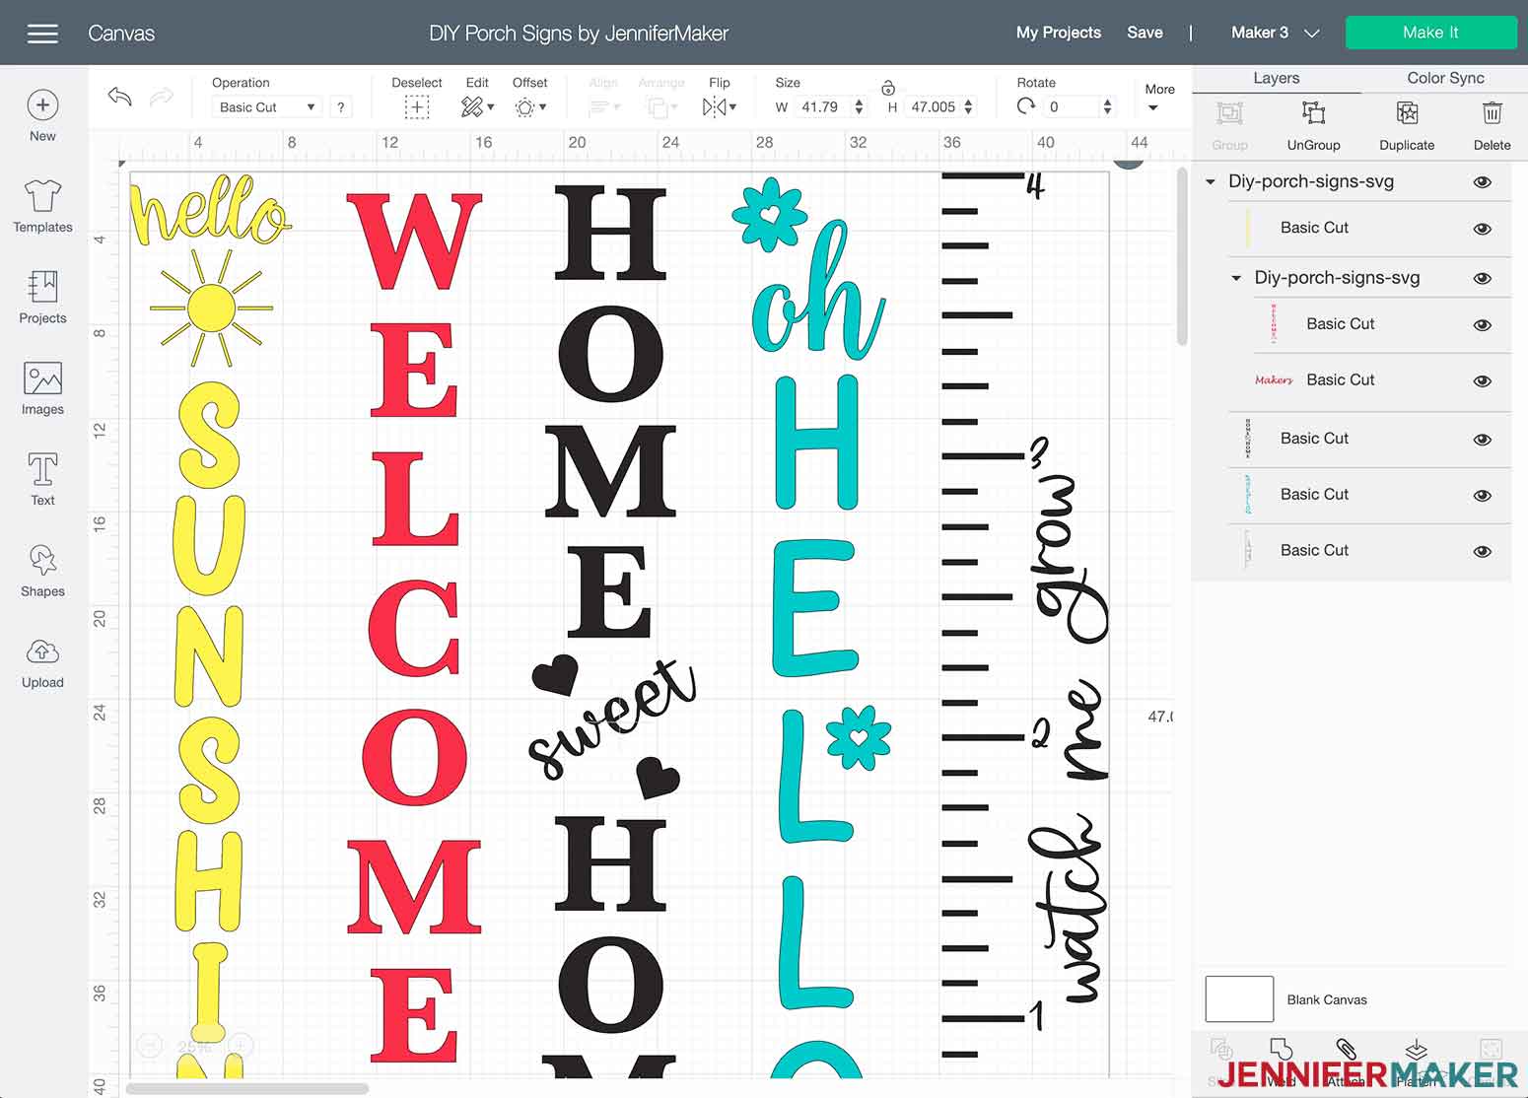The image size is (1528, 1098).
Task: Open the Shapes tool
Action: point(42,571)
